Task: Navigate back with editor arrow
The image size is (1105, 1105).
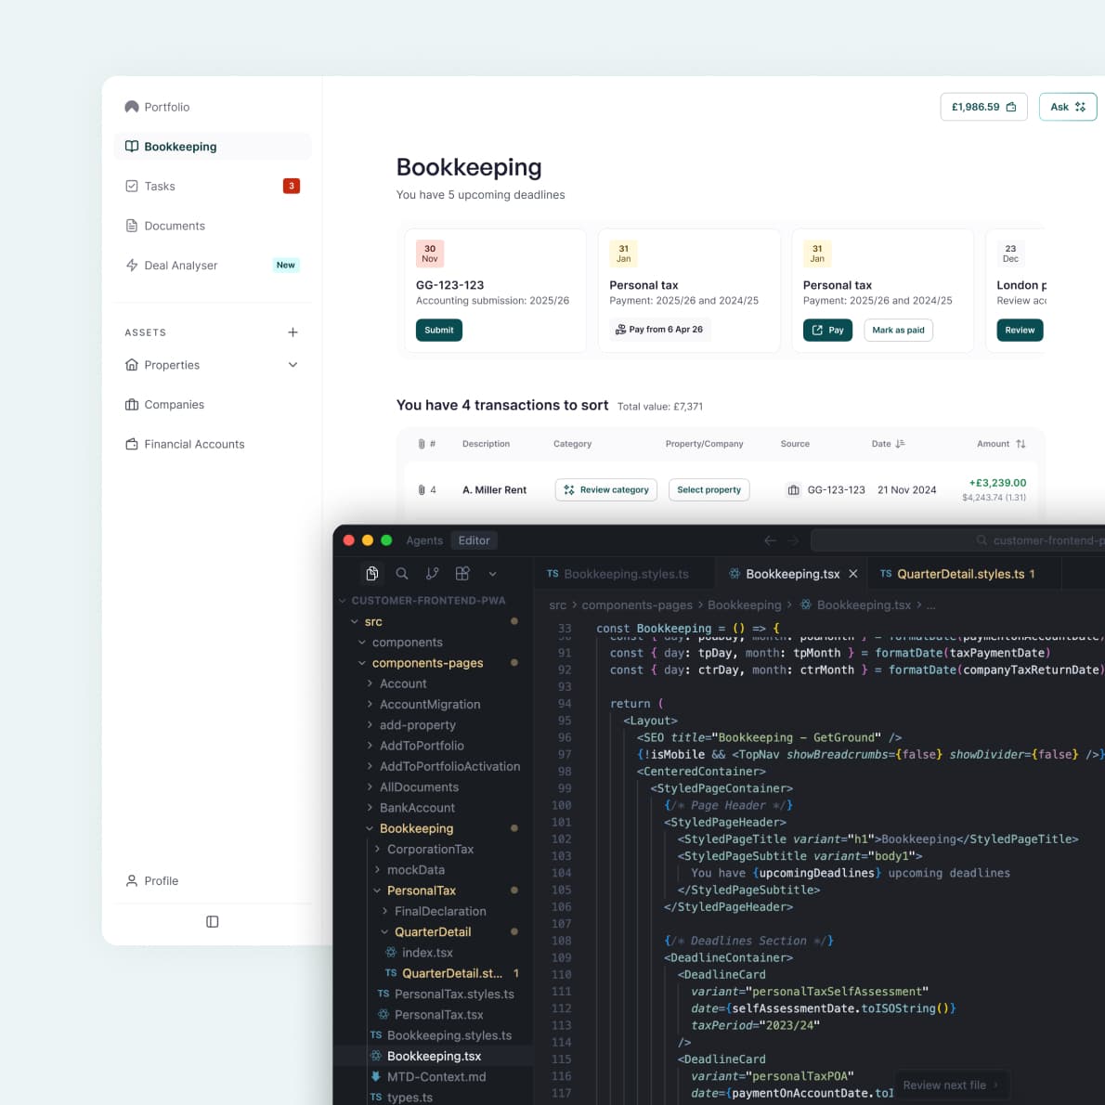Action: pos(770,540)
